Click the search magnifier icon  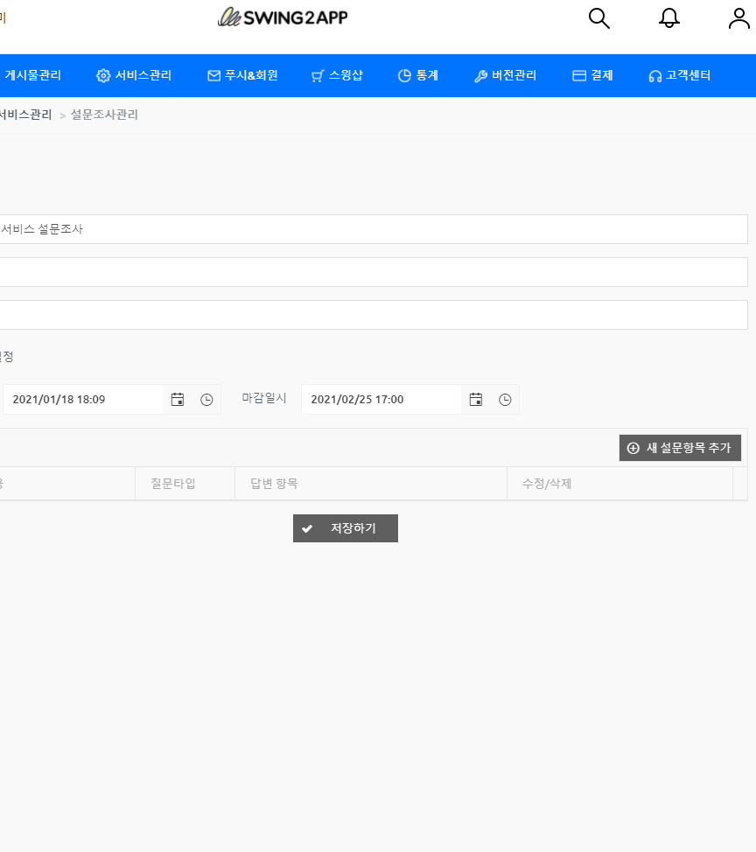599,18
